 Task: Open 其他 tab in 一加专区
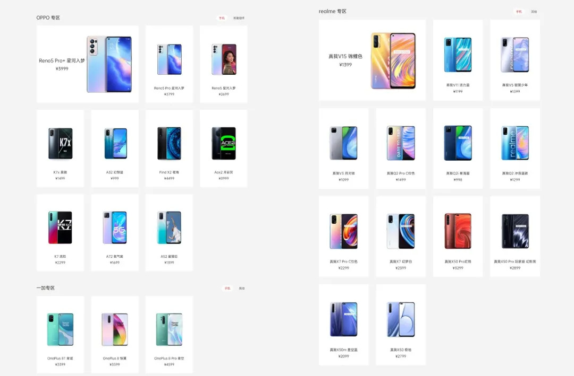242,288
